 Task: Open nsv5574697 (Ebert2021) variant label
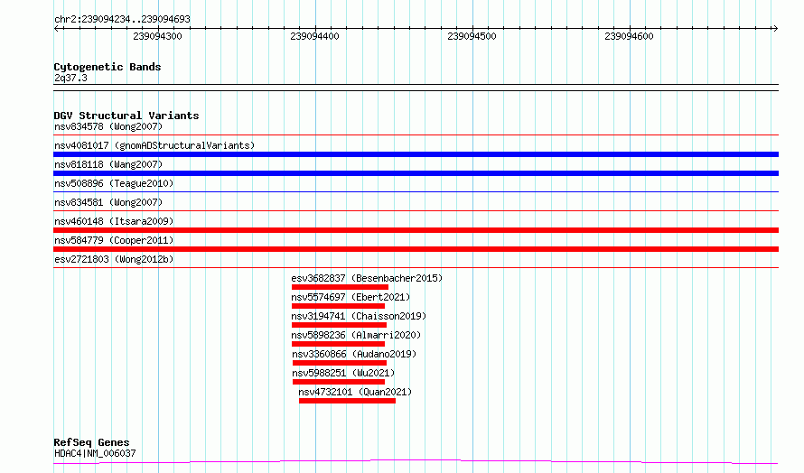351,297
